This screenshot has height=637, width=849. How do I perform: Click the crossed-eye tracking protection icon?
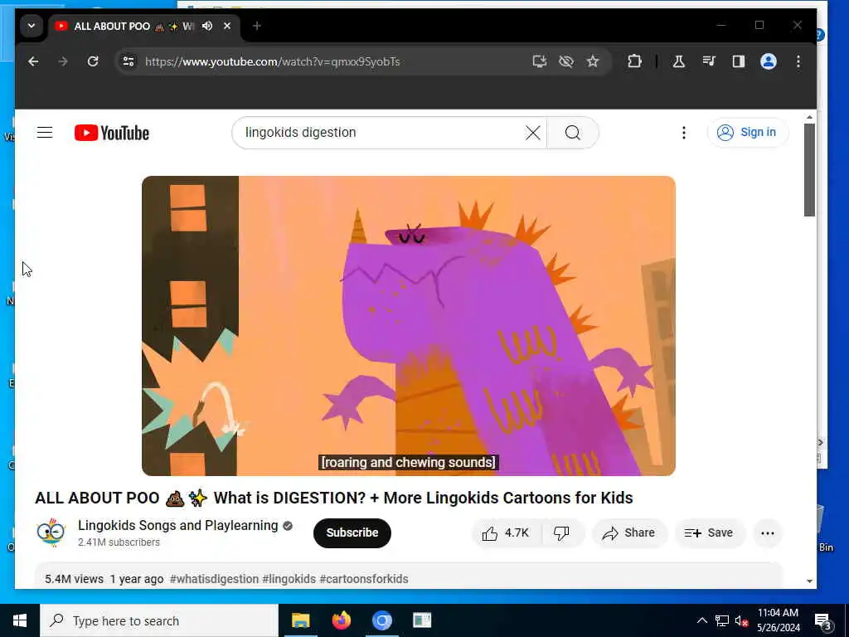pyautogui.click(x=565, y=61)
